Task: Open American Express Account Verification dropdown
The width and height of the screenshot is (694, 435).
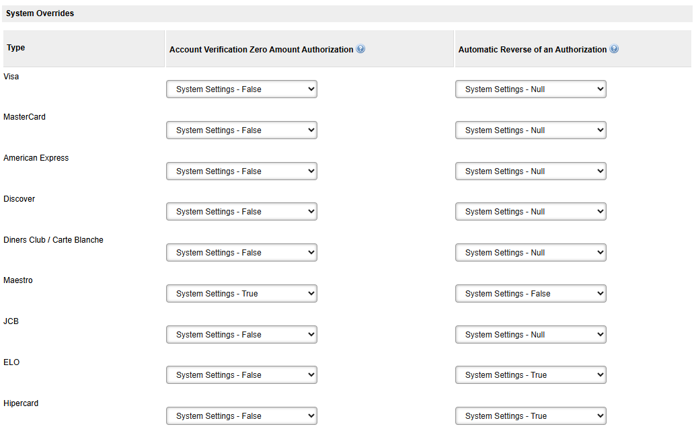Action: point(241,171)
